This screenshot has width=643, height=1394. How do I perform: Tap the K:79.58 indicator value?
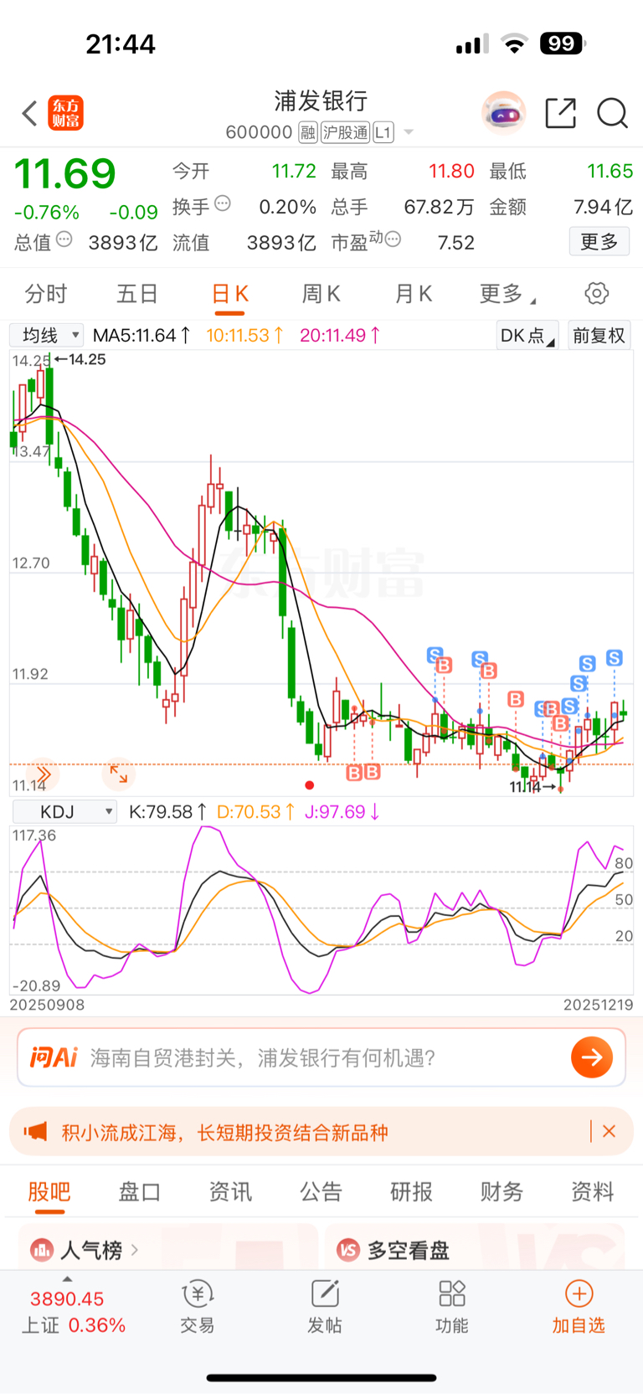[x=167, y=811]
